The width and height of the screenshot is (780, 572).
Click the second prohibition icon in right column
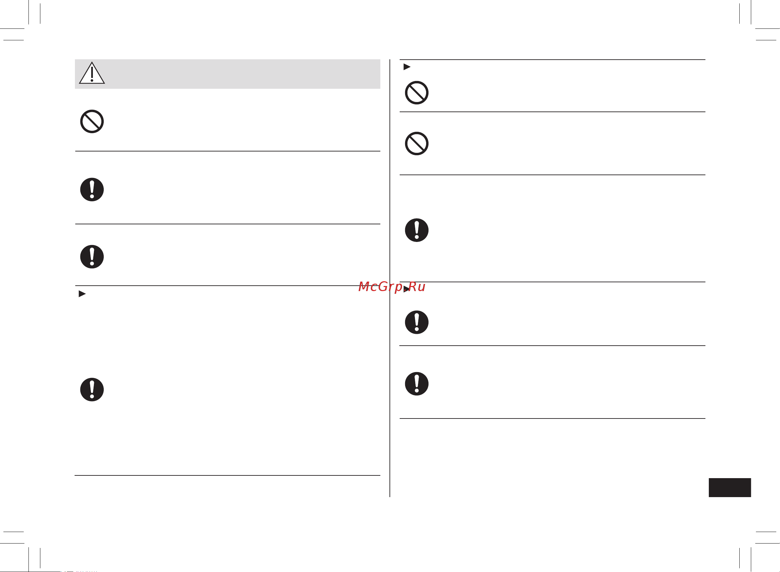tap(417, 143)
